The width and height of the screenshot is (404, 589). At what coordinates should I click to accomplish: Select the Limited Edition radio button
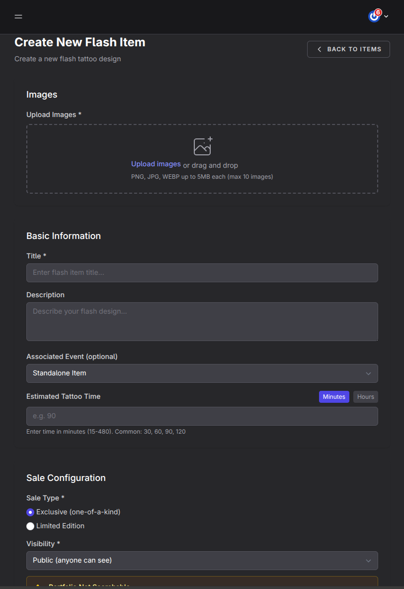tap(30, 526)
